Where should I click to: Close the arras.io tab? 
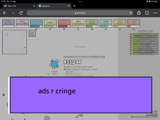tap(69, 6)
